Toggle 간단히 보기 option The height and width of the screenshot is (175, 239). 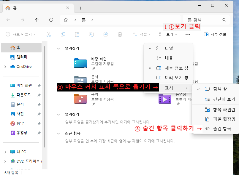pos(216,99)
